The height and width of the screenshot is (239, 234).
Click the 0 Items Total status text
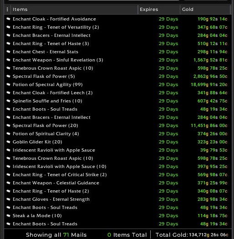[127, 235]
